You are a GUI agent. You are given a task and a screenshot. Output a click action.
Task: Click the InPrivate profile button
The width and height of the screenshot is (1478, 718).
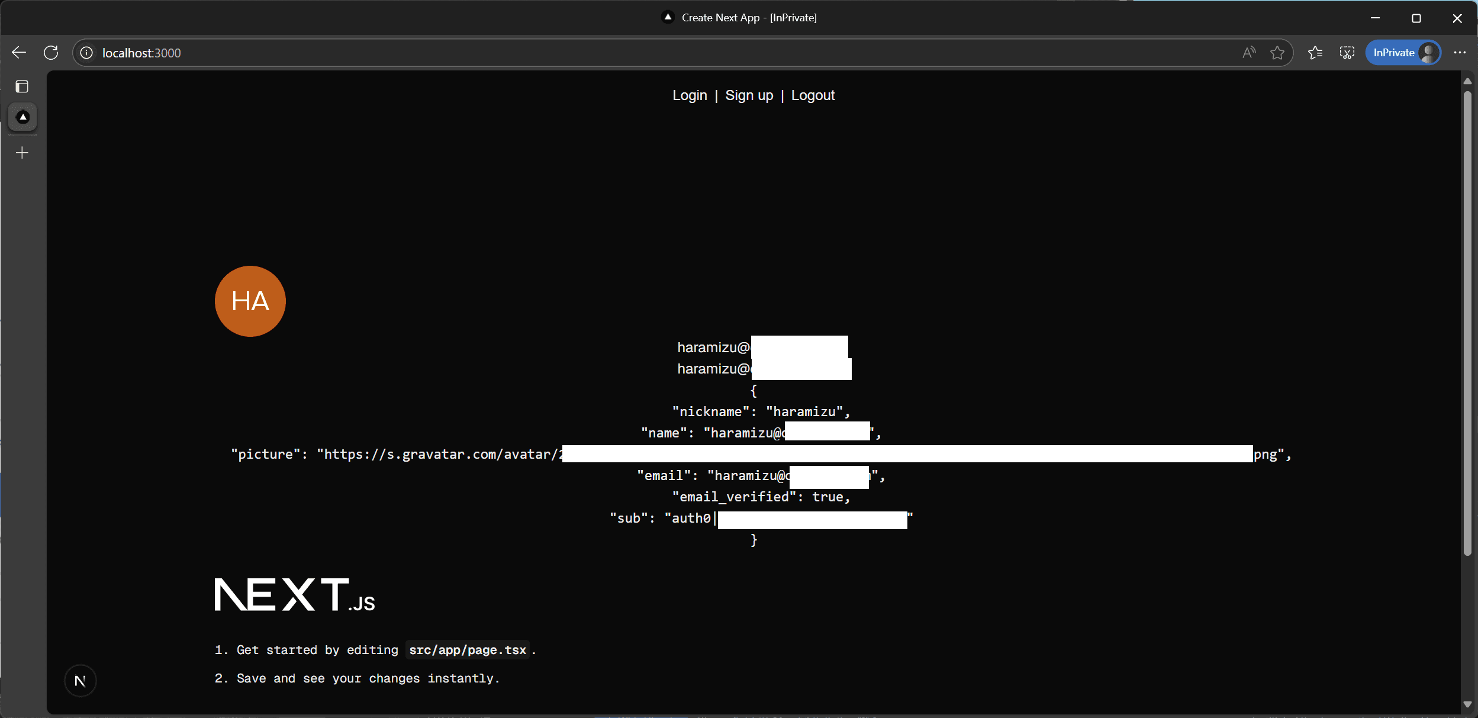tap(1403, 53)
